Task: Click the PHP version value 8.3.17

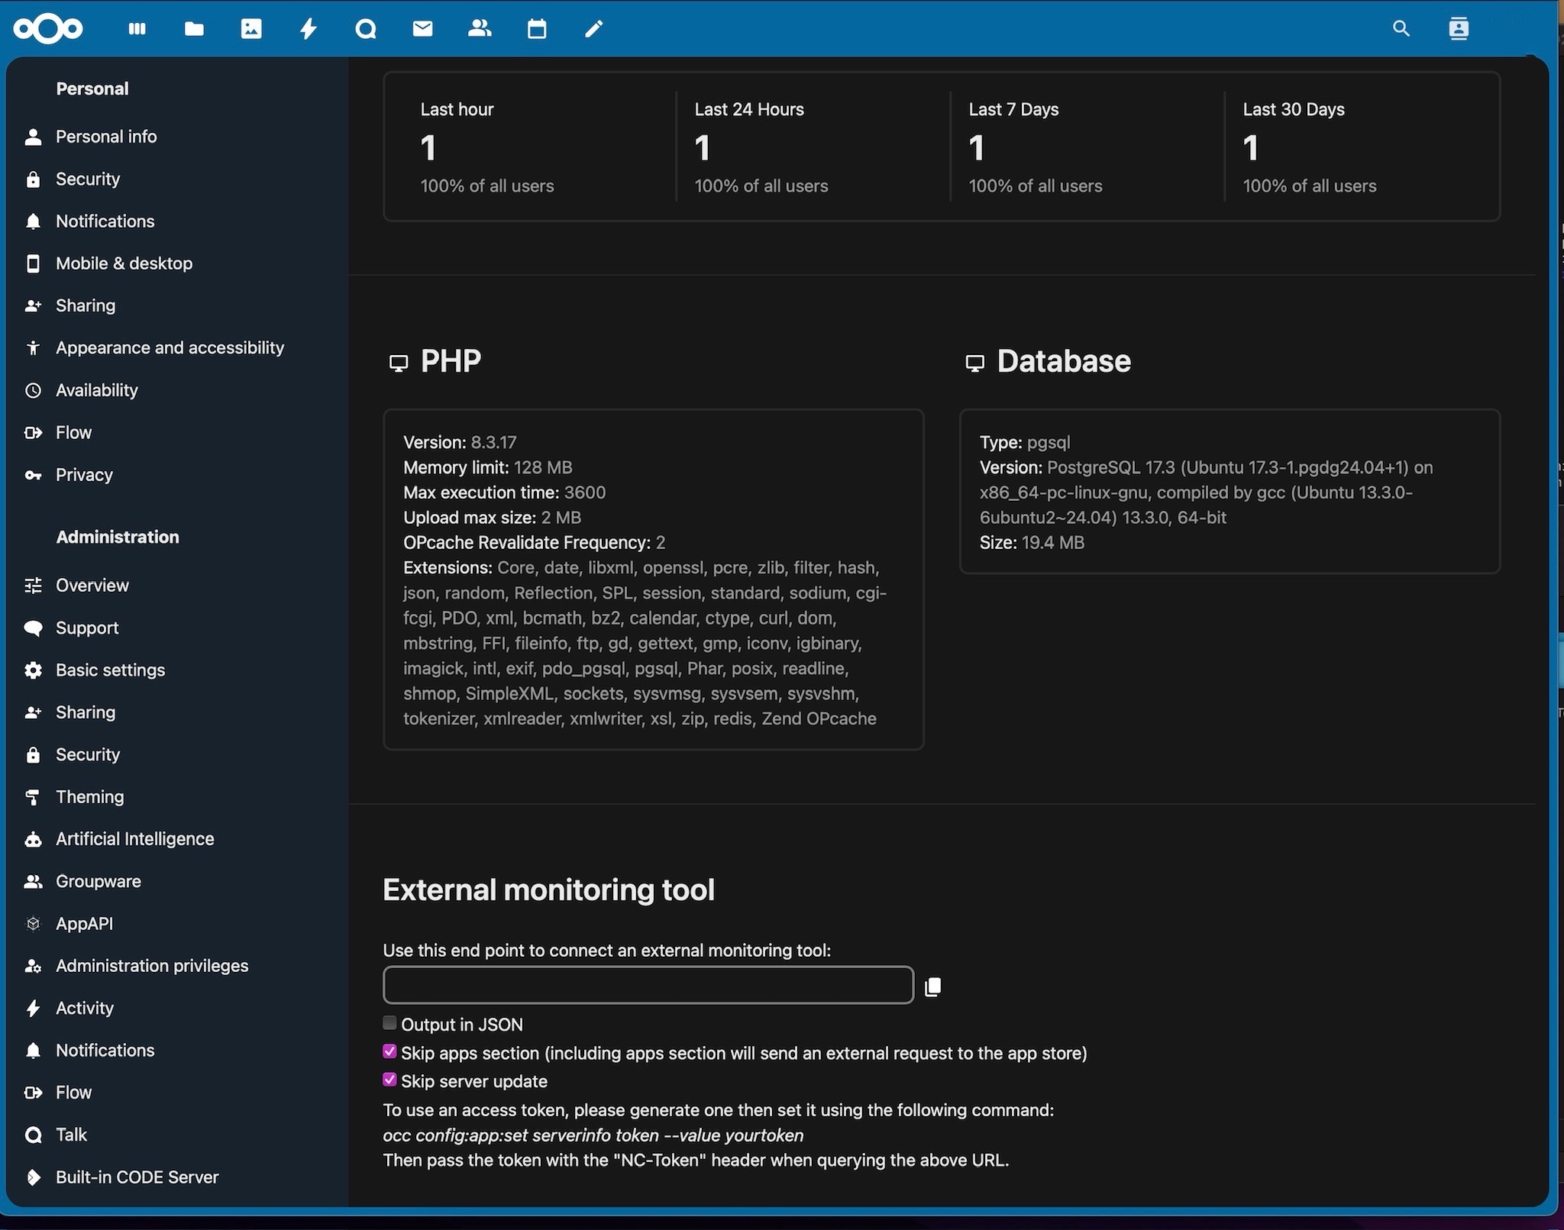Action: click(494, 442)
